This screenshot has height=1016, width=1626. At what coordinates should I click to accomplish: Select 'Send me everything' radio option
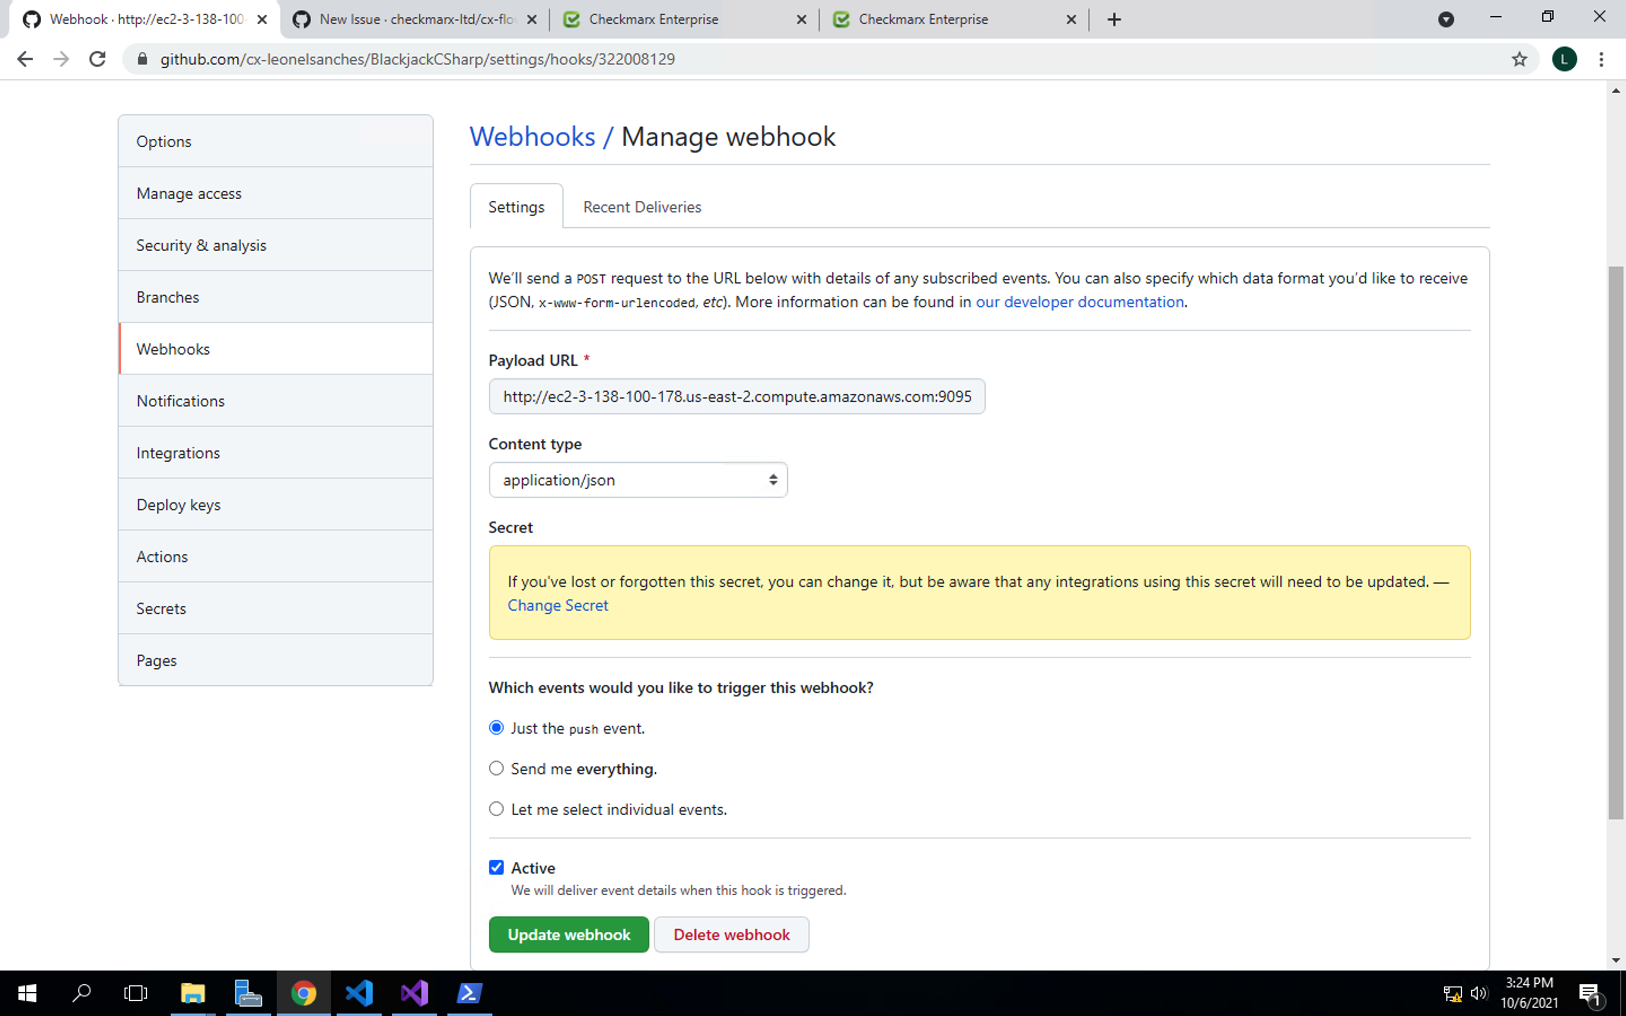[496, 768]
